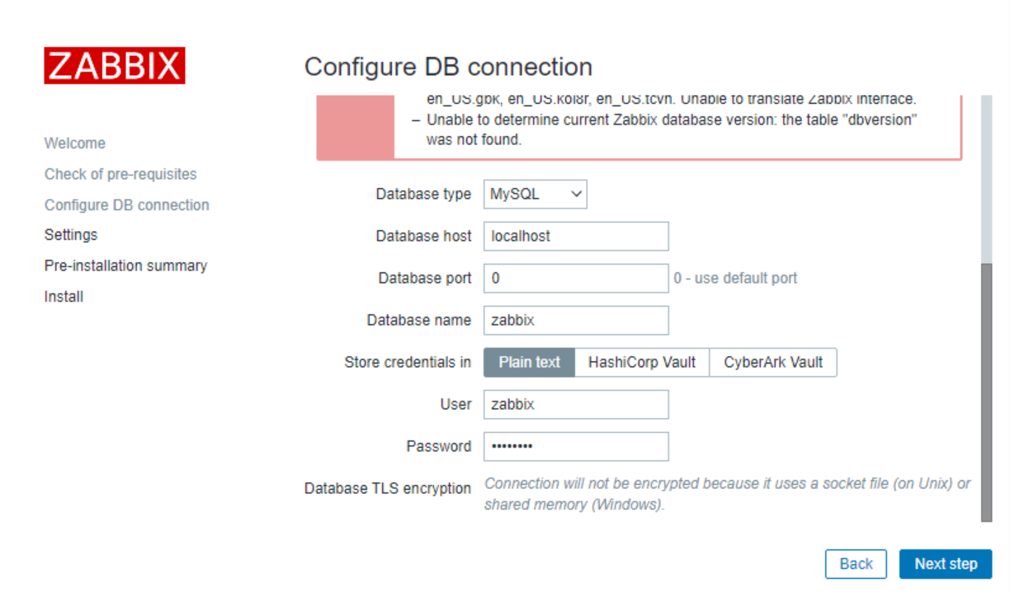Select Plain text credentials storage
1010x593 pixels.
tap(529, 362)
